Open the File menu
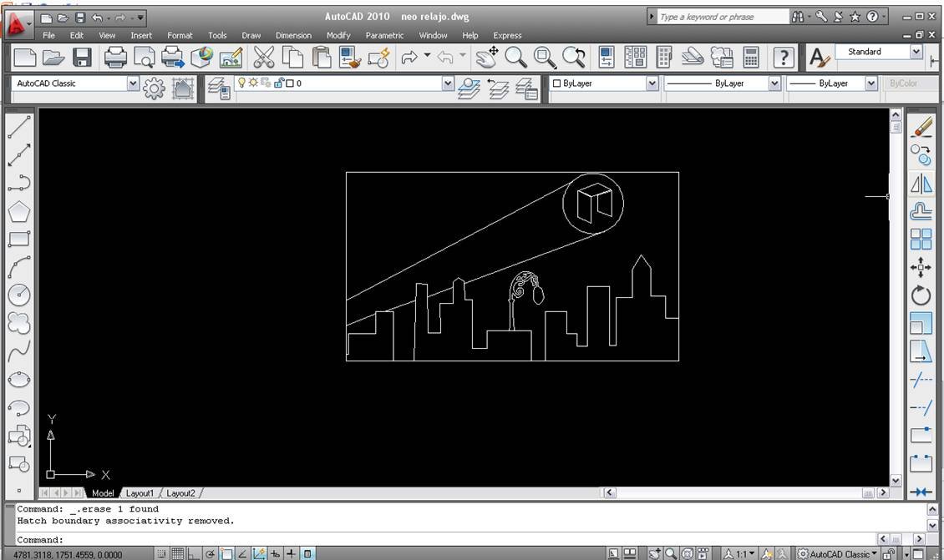 point(48,36)
